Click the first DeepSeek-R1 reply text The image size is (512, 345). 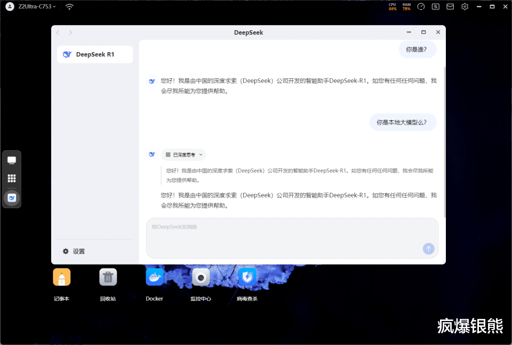pyautogui.click(x=299, y=86)
